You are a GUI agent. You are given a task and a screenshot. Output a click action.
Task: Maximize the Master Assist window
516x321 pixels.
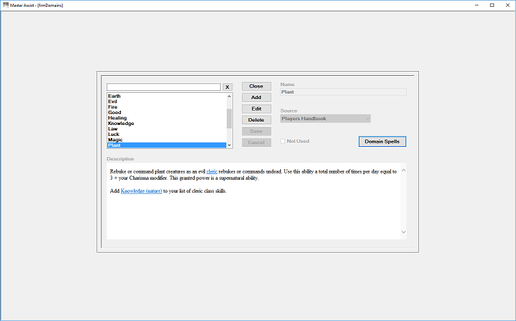pos(492,5)
